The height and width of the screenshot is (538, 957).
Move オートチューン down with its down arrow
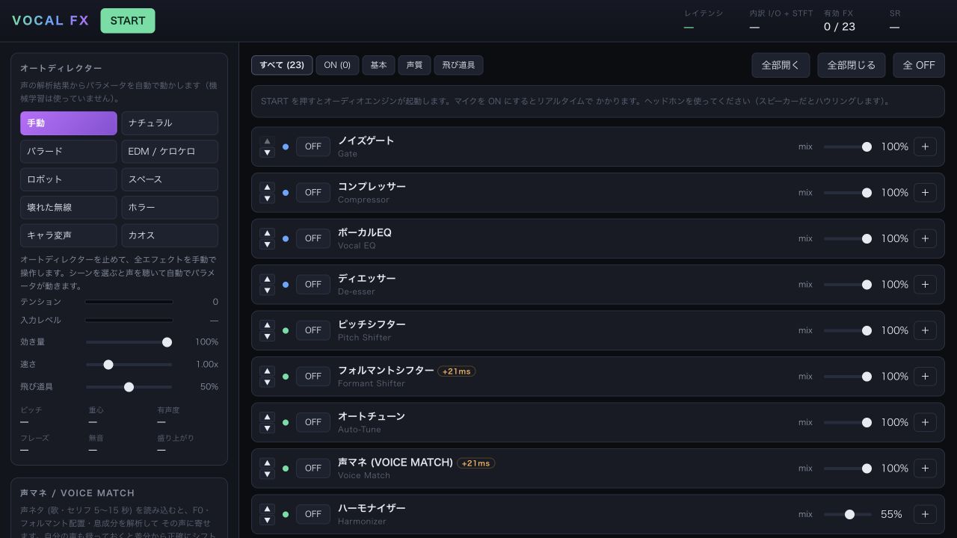click(x=267, y=428)
